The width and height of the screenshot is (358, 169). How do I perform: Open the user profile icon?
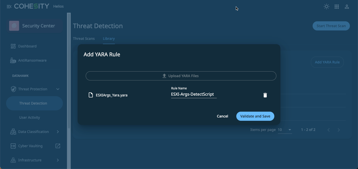point(347,7)
